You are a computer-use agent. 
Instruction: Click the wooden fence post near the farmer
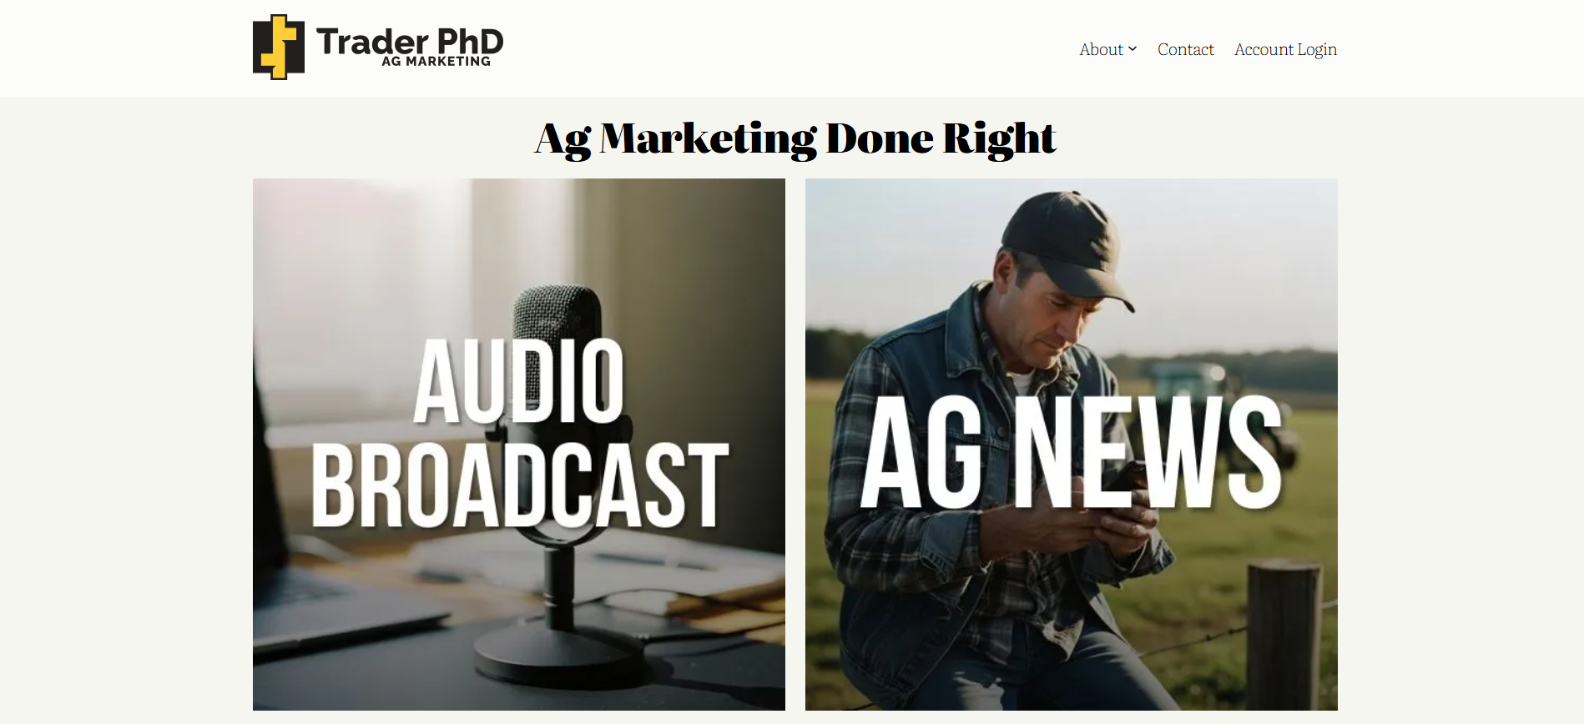click(x=1284, y=636)
